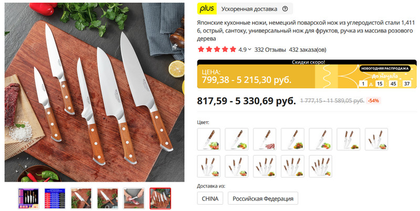
Task: Click the 432 заказа(ов) orders count
Action: [x=308, y=50]
